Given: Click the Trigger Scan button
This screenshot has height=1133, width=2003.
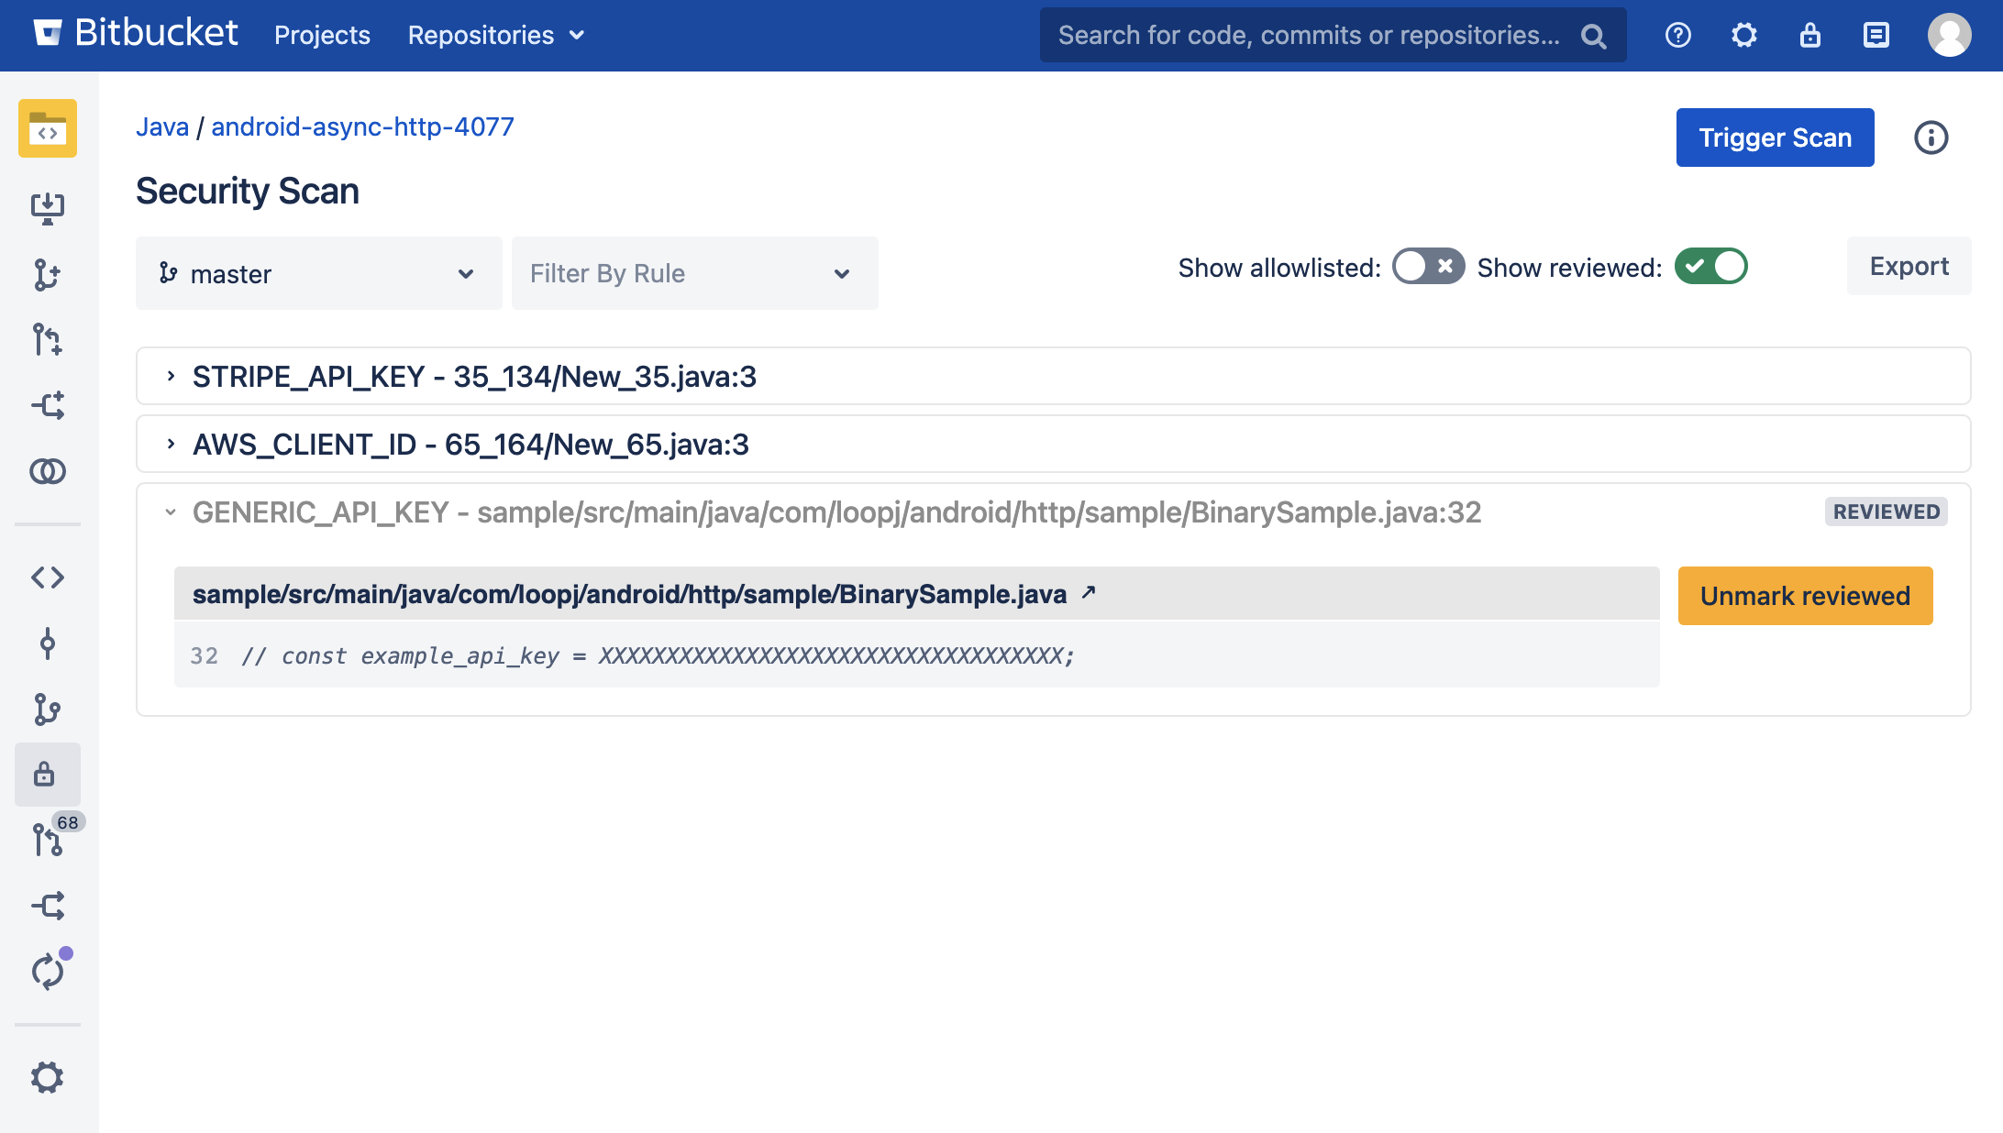Looking at the screenshot, I should (1775, 137).
